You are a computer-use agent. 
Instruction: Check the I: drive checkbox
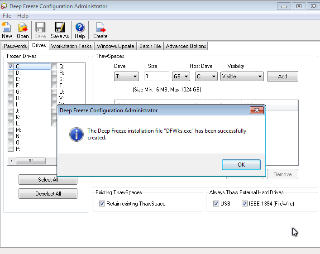10,104
